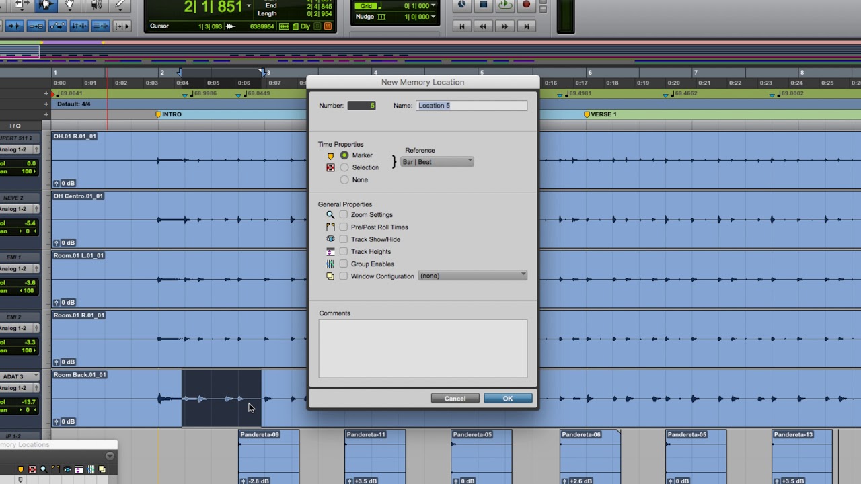
Task: Select the Marker radio button
Action: pos(344,155)
